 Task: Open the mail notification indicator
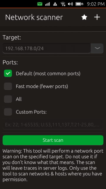[40, 4]
